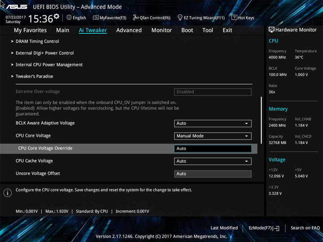Click the BCLK Aware Adaptive Voltage label
Image resolution: width=323 pixels, height=242 pixels.
(45, 123)
